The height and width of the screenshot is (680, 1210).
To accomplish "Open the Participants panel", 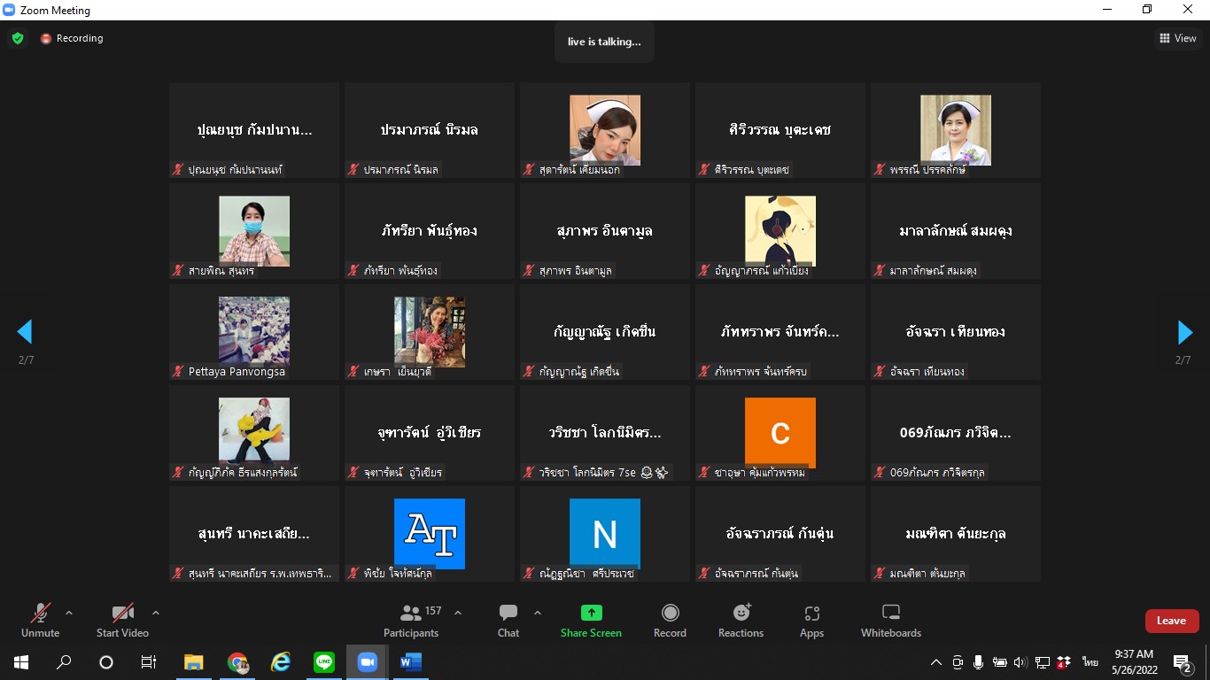I will [411, 620].
